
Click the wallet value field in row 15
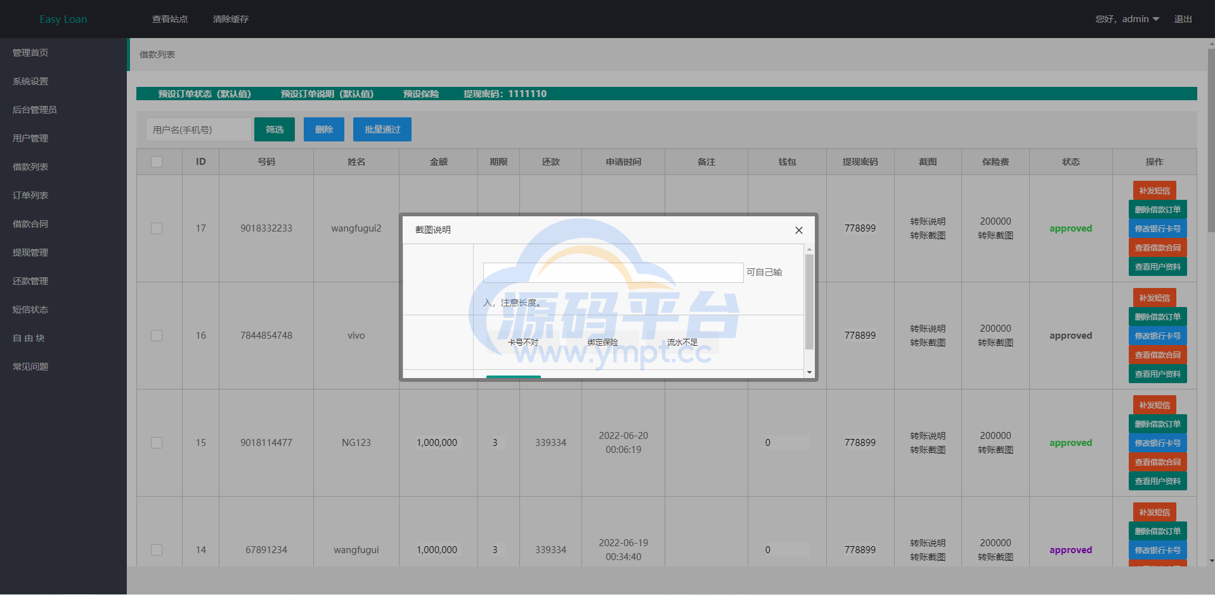coord(786,443)
